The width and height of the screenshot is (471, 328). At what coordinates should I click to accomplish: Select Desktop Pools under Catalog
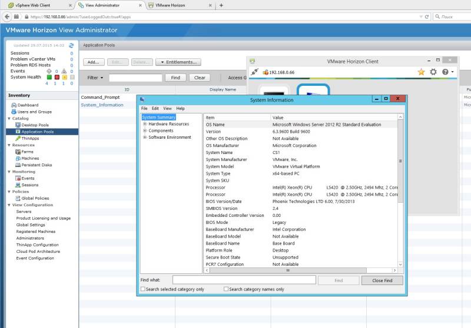coord(35,125)
